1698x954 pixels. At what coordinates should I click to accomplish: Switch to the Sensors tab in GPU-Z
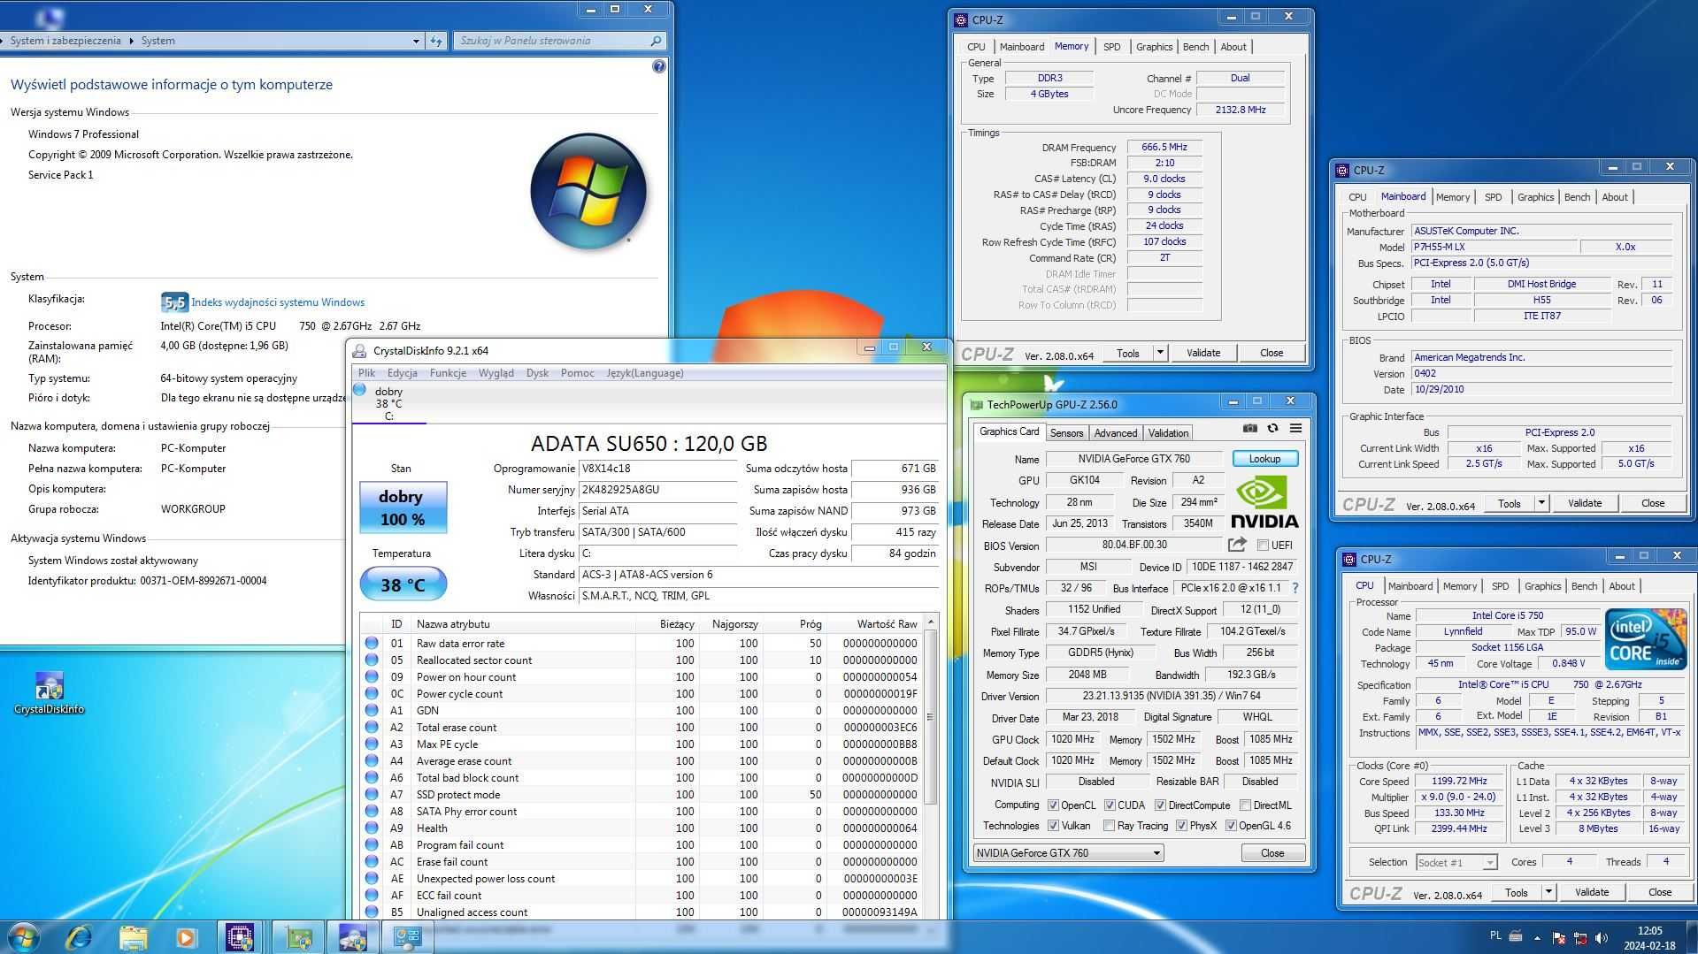coord(1066,433)
